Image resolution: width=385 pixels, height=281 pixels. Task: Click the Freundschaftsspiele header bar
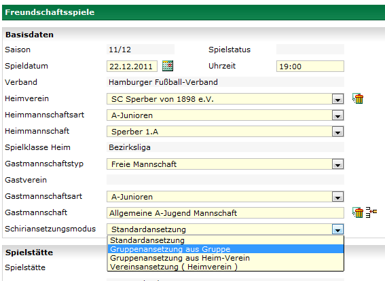click(194, 12)
